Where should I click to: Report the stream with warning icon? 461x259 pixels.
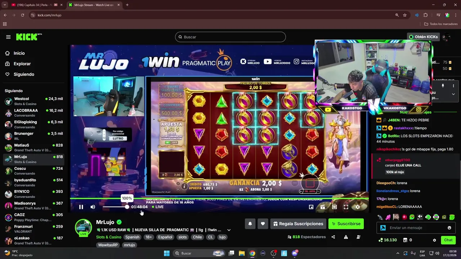click(x=346, y=237)
